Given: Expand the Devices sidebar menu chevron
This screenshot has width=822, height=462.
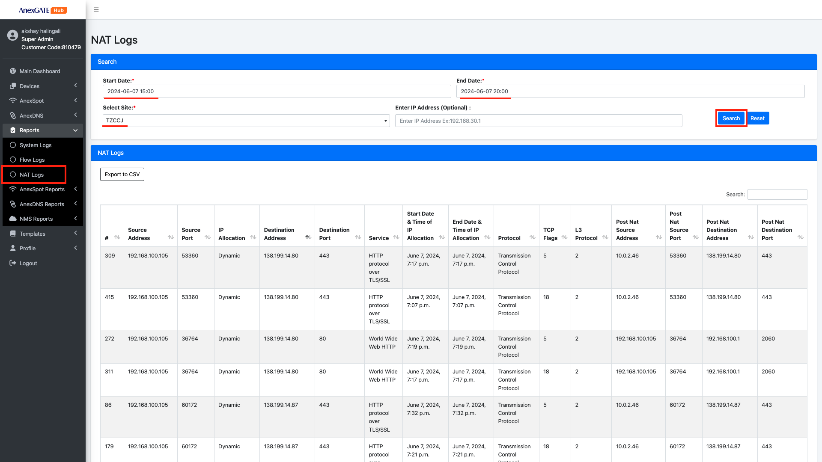Looking at the screenshot, I should (75, 86).
